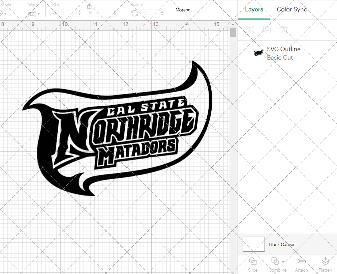Select the SVG Outline layer name

click(283, 49)
